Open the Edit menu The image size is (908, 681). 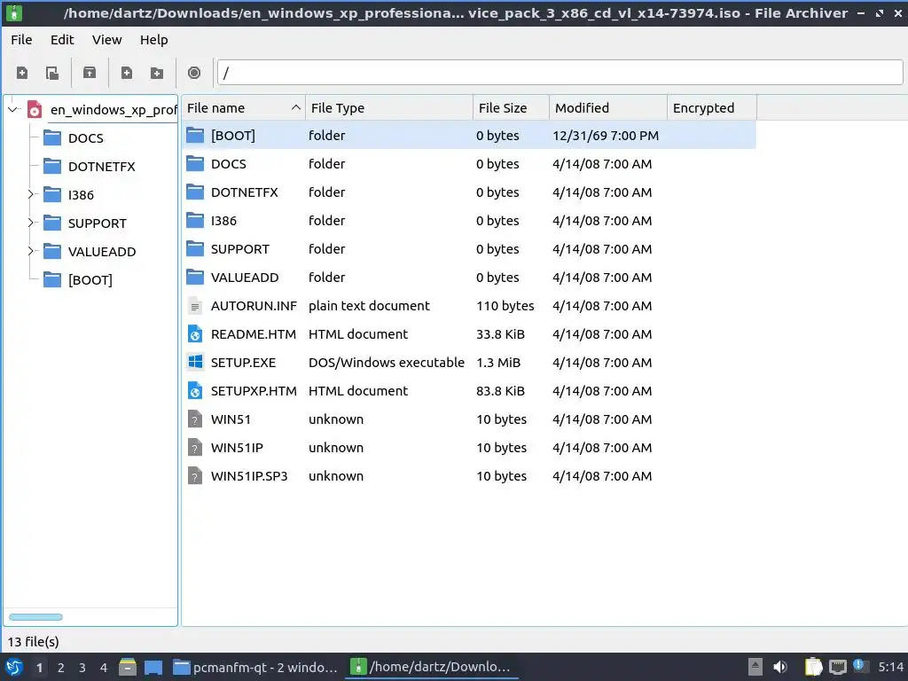62,40
